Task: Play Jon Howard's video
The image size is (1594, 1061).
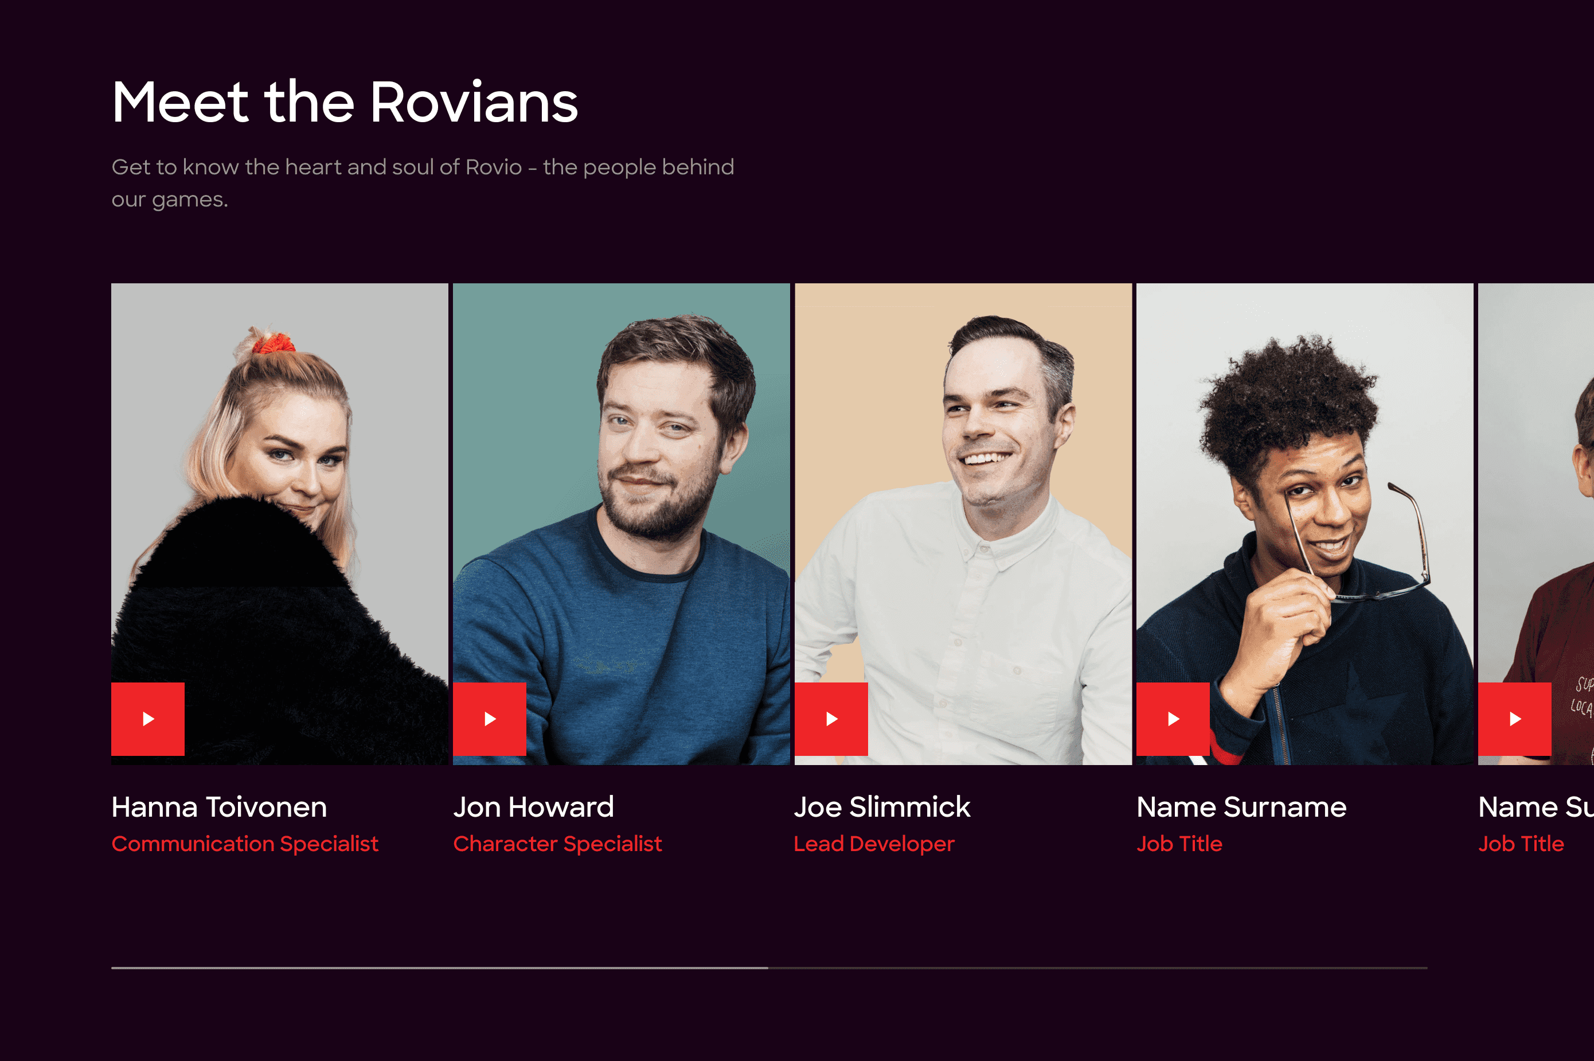Action: click(489, 719)
